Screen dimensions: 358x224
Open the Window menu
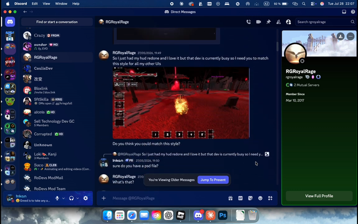point(61,4)
